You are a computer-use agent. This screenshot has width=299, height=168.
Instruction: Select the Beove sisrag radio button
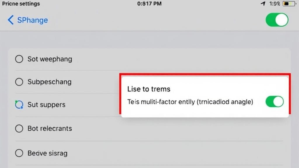(19, 153)
